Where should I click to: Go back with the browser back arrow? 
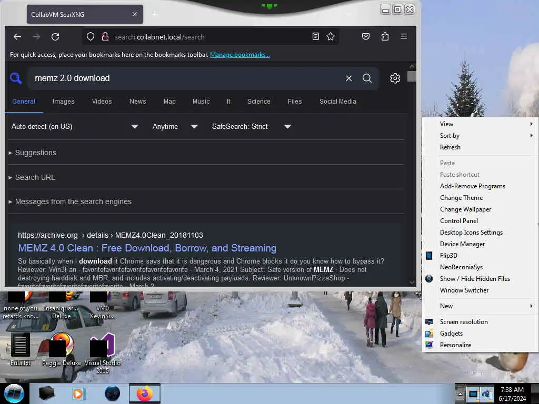click(x=17, y=37)
